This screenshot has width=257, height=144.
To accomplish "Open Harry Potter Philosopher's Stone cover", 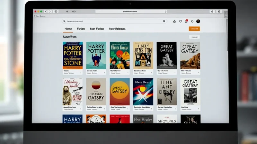I will click(73, 55).
